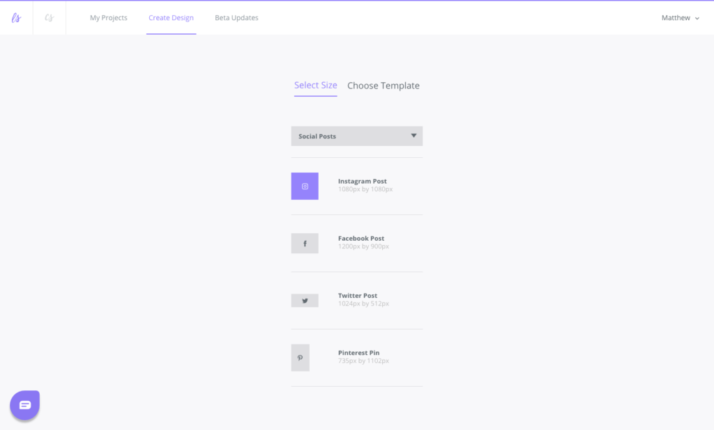Viewport: 714px width, 430px height.
Task: Select the Instagram Post size icon
Action: tap(305, 186)
